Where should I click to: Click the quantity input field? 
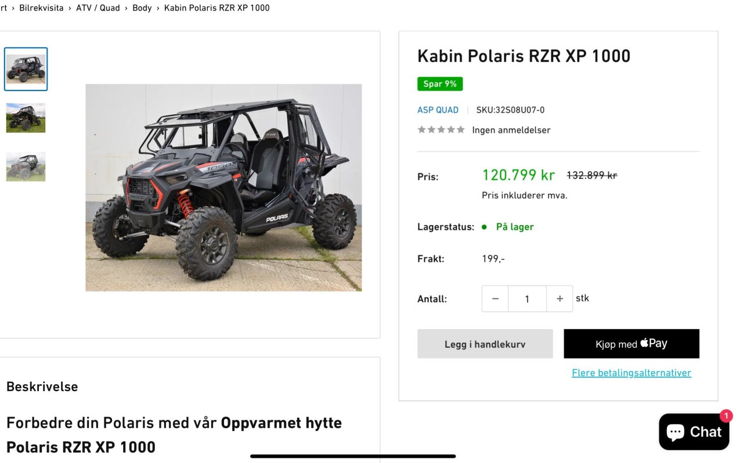[527, 299]
